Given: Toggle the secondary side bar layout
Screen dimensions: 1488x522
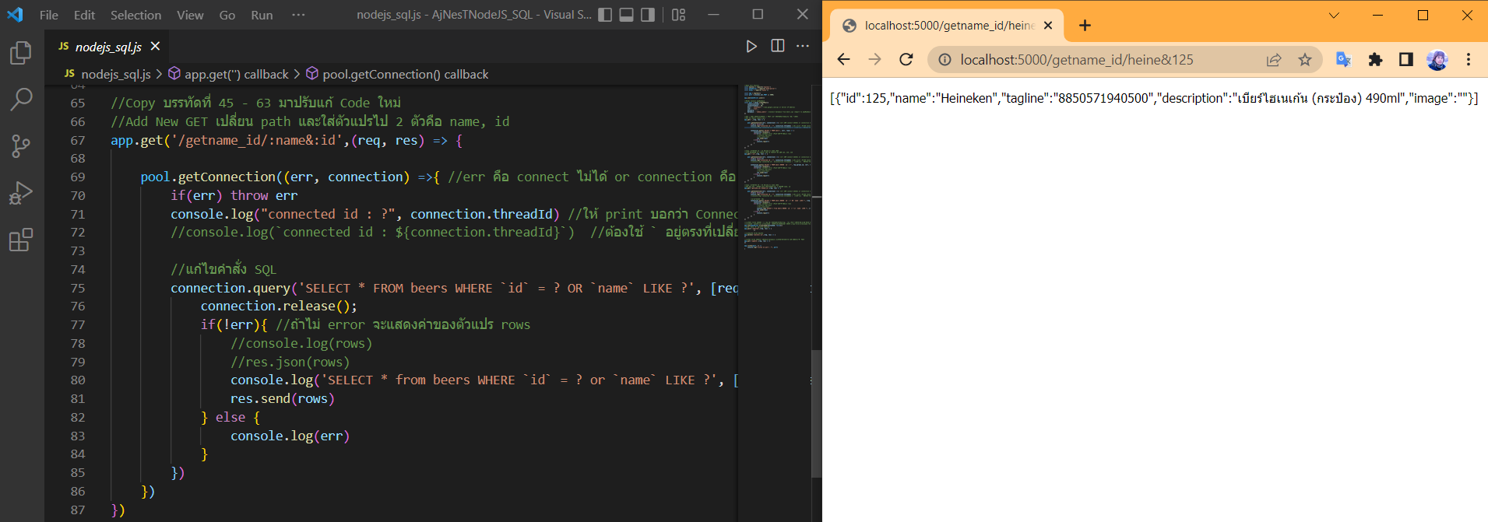Looking at the screenshot, I should point(648,15).
